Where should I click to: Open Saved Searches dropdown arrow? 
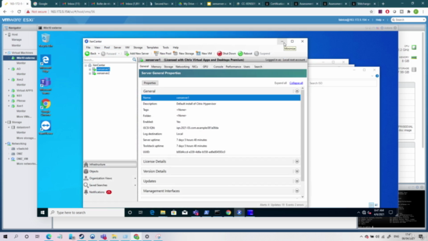pos(135,185)
